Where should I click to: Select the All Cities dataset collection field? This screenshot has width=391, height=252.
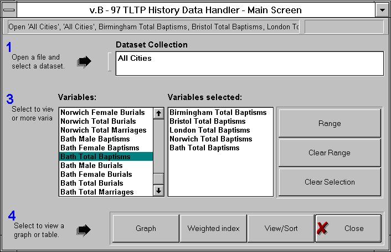pos(249,63)
